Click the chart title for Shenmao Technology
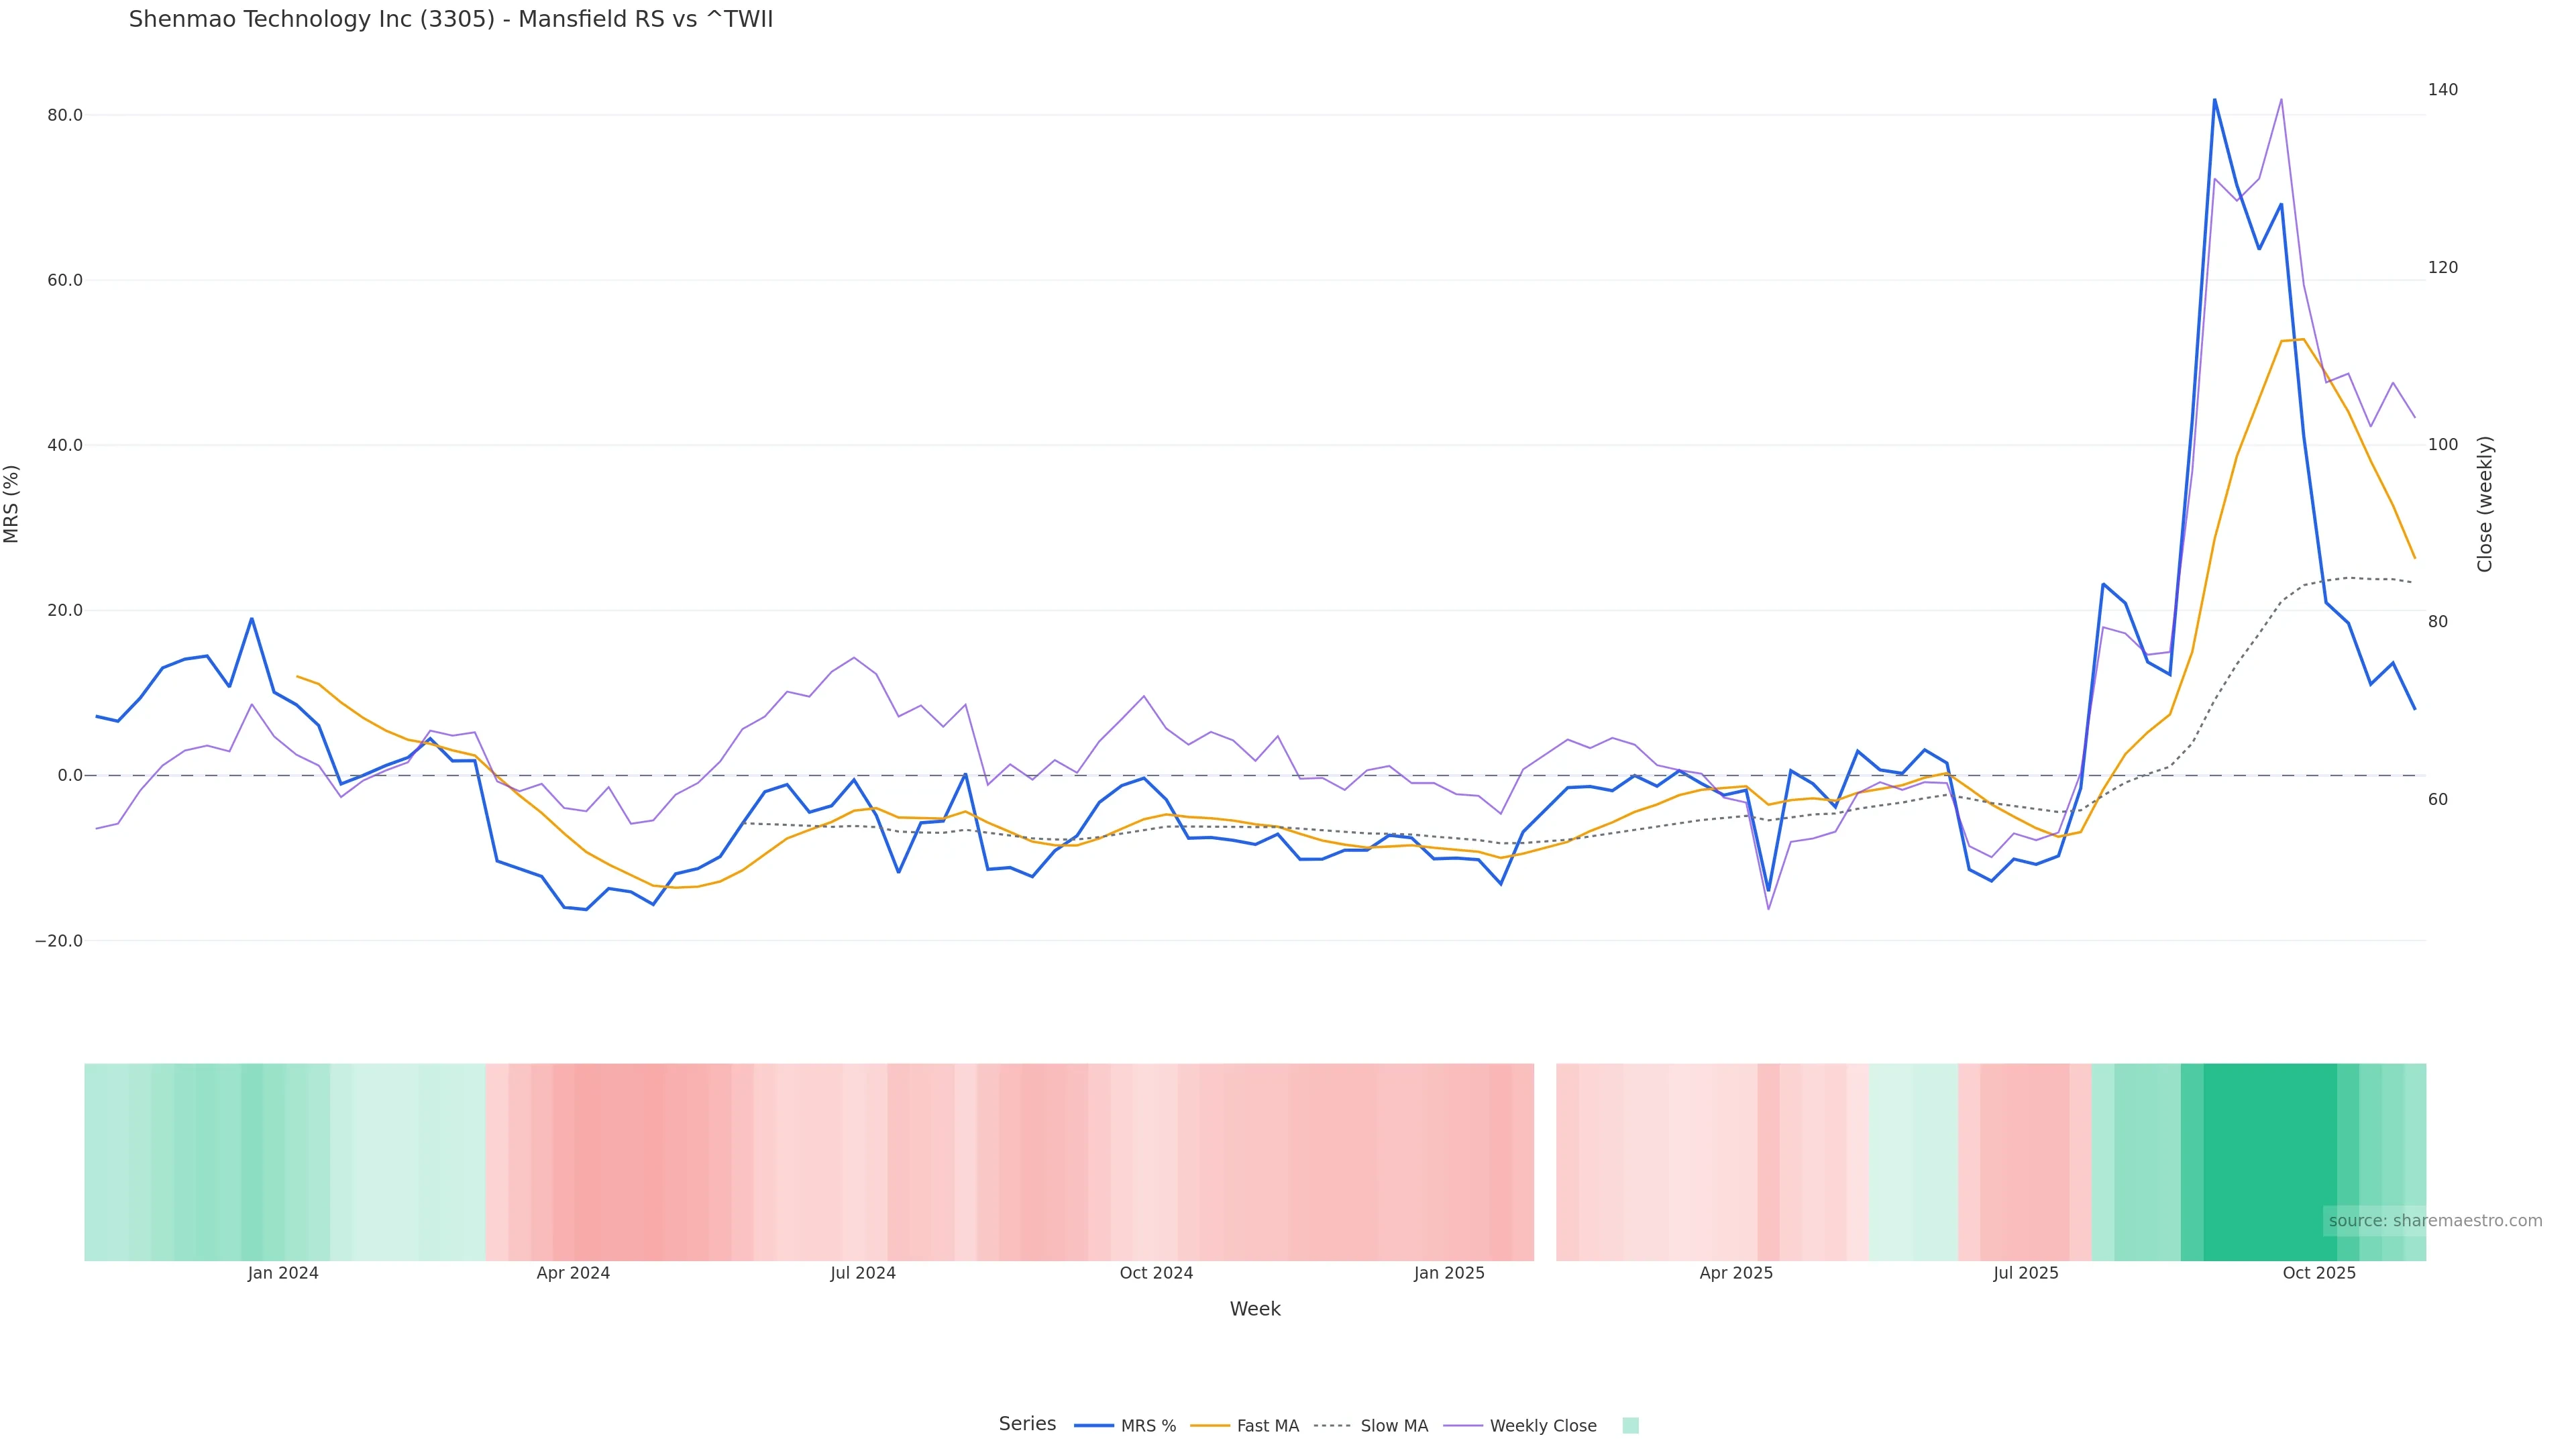This screenshot has width=2576, height=1449. pos(451,20)
